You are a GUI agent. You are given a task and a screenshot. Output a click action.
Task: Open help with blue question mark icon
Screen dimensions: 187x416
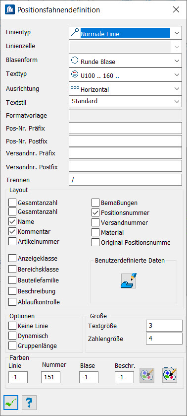pyautogui.click(x=29, y=402)
